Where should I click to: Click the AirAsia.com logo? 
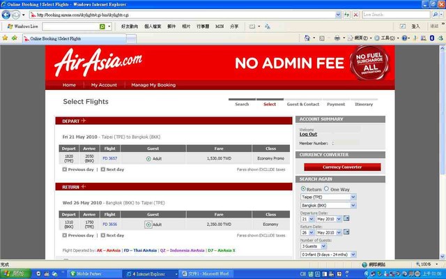tap(98, 62)
